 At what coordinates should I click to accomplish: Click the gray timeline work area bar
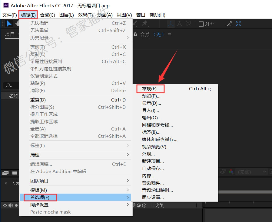coord(245,192)
